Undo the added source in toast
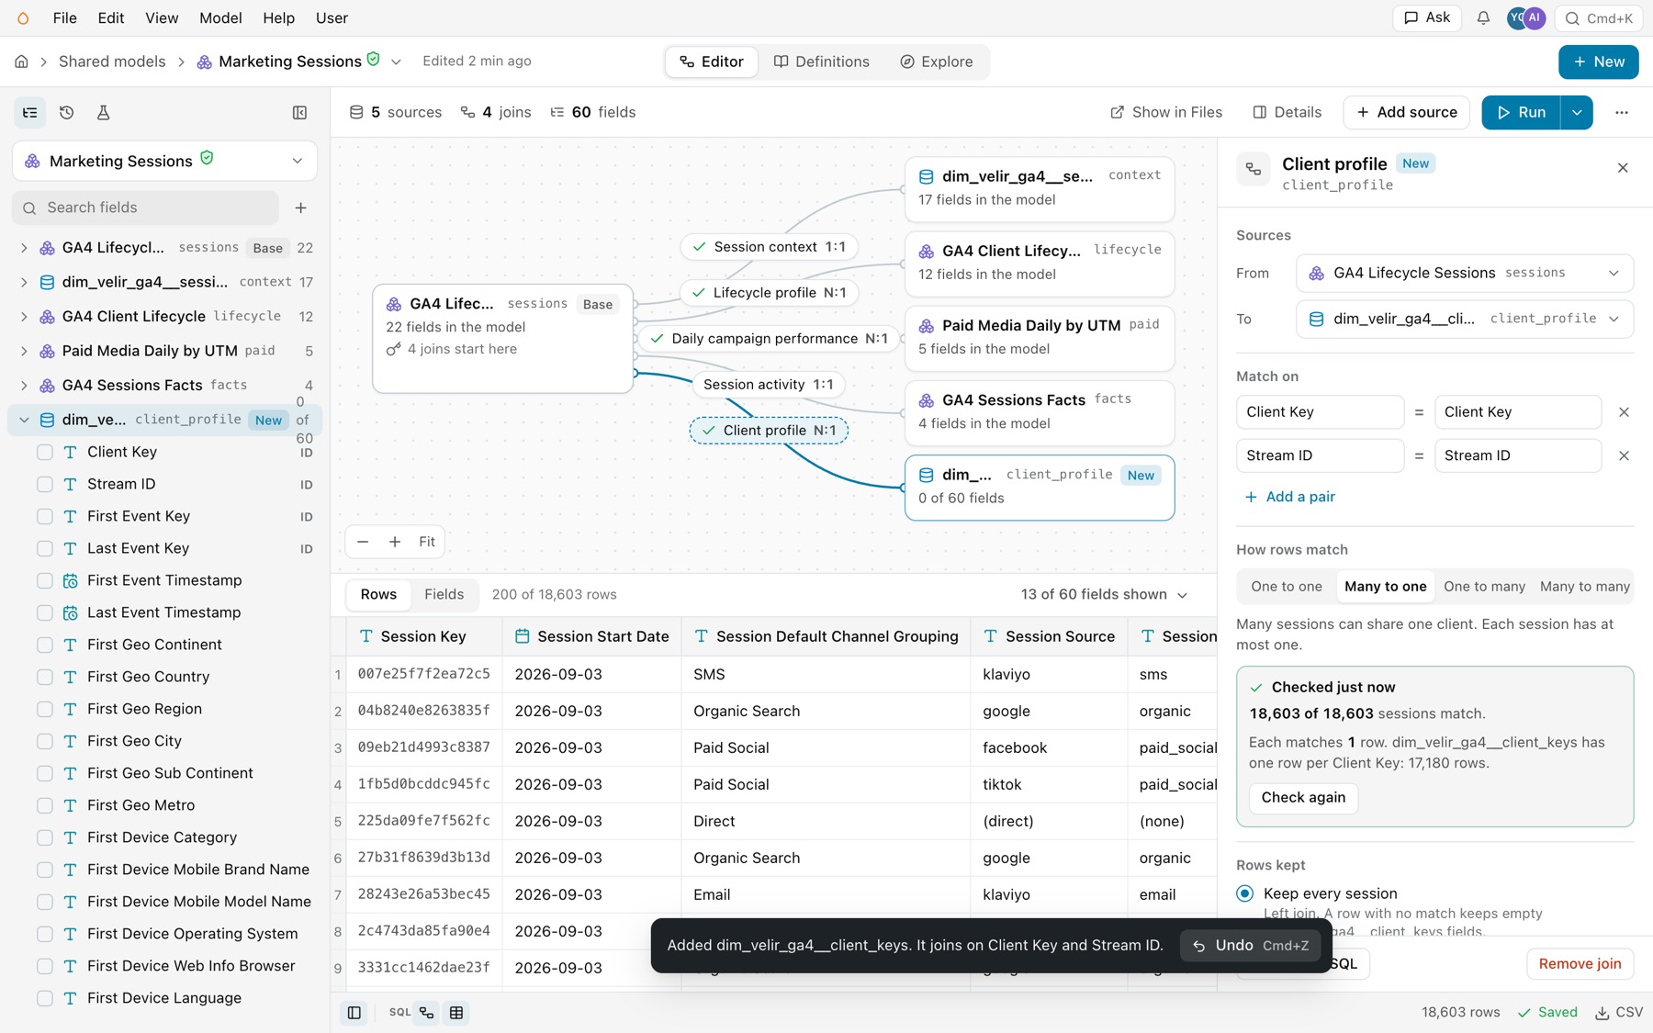 click(x=1251, y=946)
